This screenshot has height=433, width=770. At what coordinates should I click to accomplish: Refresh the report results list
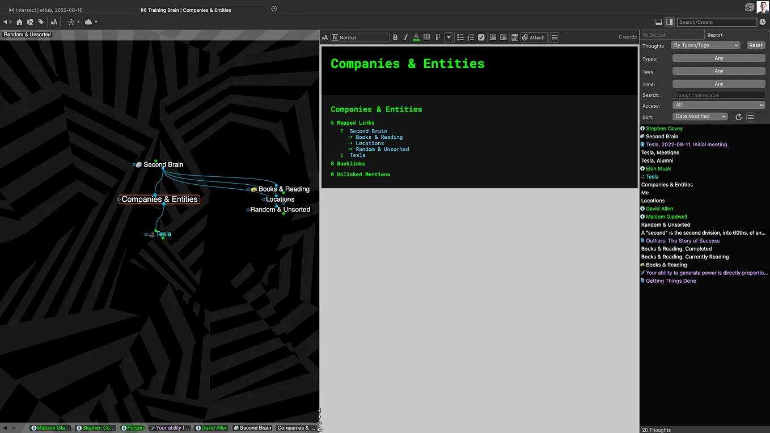point(738,117)
